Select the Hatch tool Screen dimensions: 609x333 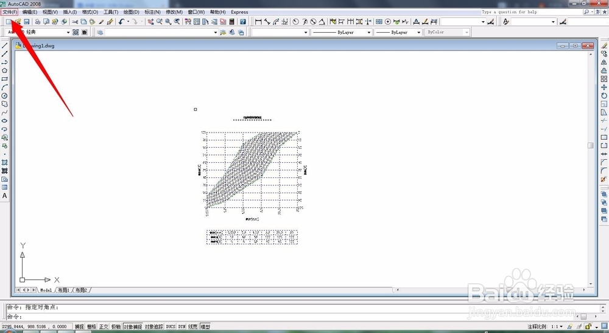(x=5, y=162)
